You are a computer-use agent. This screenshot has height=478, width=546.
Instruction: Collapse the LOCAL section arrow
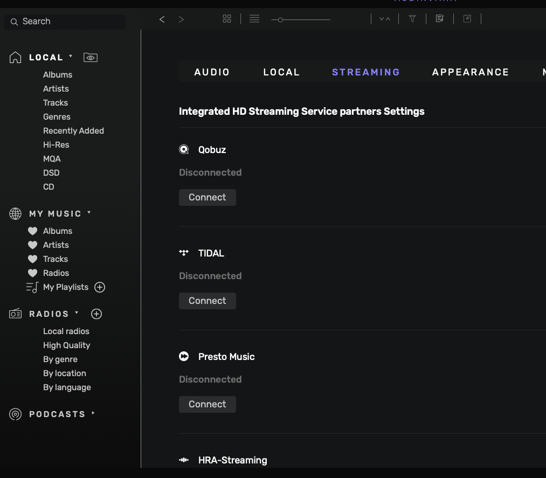[x=71, y=56]
